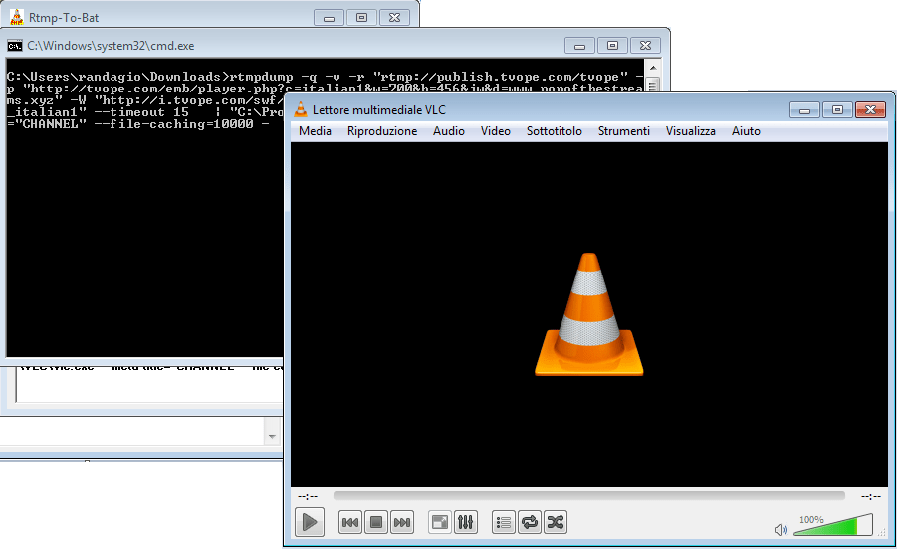The height and width of the screenshot is (549, 897).
Task: Click the elapsed time label in VLC
Action: click(308, 496)
